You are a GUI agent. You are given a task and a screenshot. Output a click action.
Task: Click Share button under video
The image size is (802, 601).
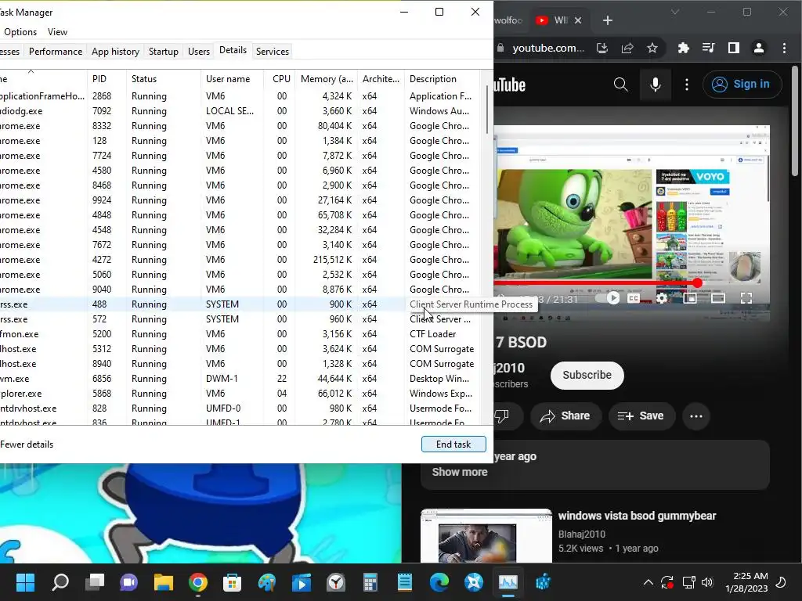[565, 416]
